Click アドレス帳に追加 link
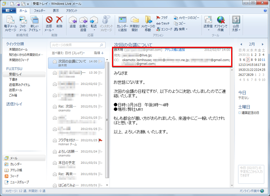Viewport: 270px width, 196px height. tap(175, 50)
